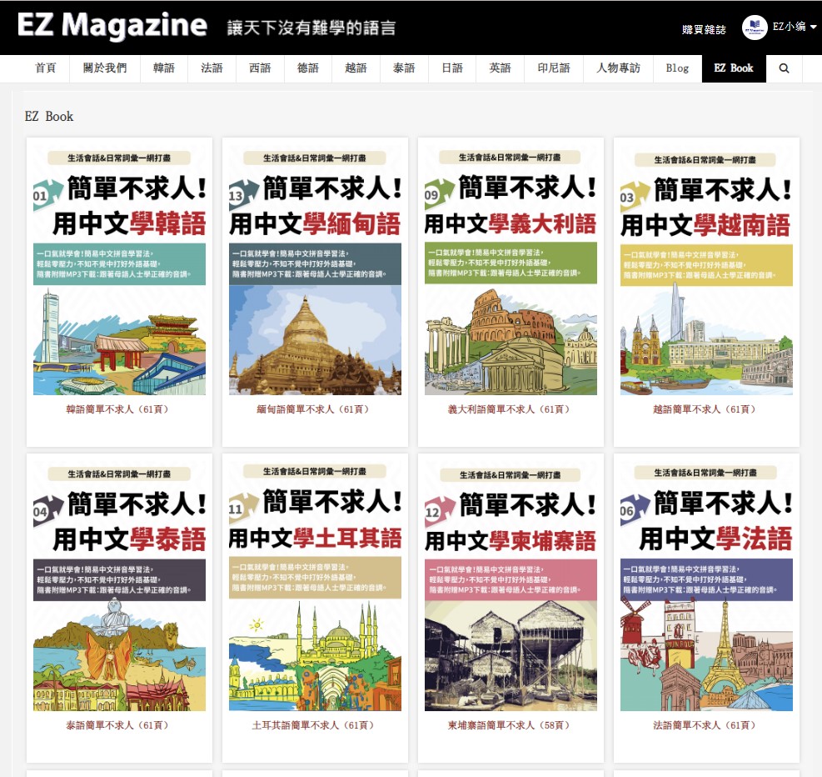Select the 越語 menu item
Screen dimensions: 822x777
(356, 68)
